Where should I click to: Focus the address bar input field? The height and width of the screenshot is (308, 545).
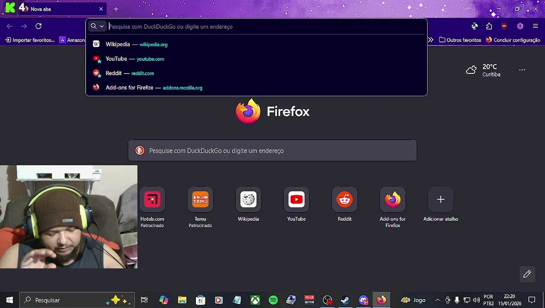pos(266,27)
